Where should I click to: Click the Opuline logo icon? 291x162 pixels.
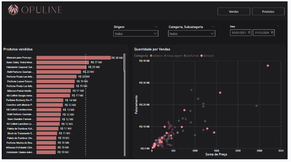13,10
